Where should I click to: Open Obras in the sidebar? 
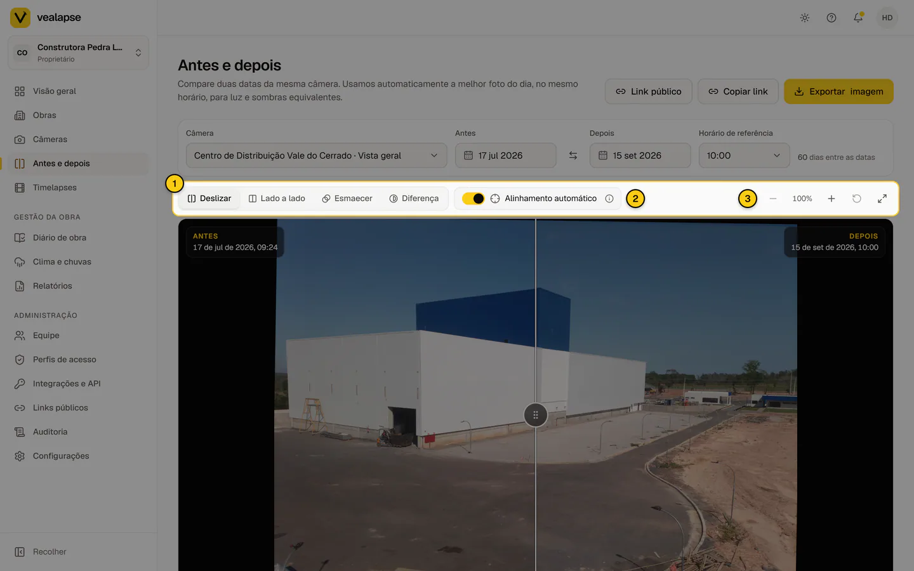click(x=79, y=115)
